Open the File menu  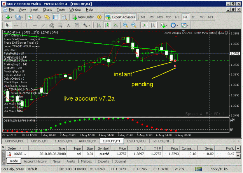[x=11, y=10]
